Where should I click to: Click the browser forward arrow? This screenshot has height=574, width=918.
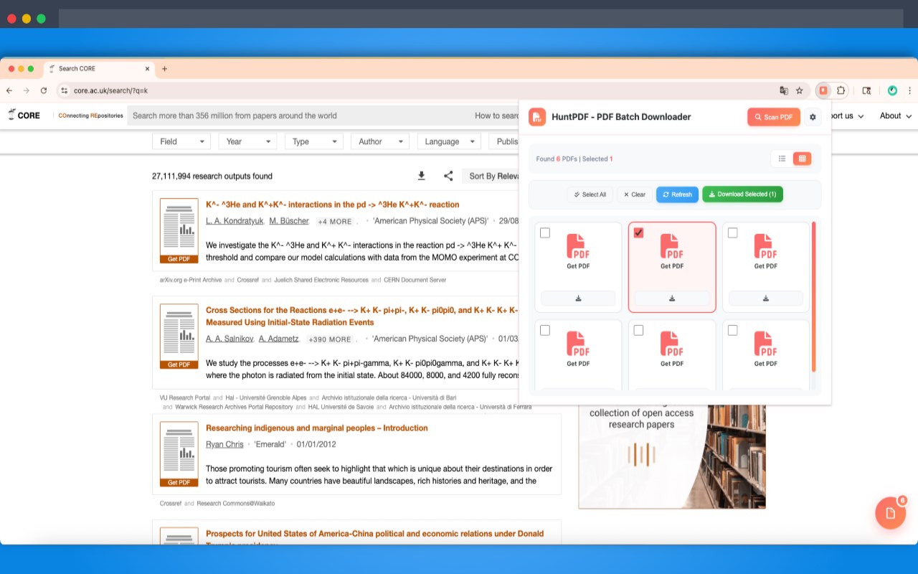pos(27,90)
